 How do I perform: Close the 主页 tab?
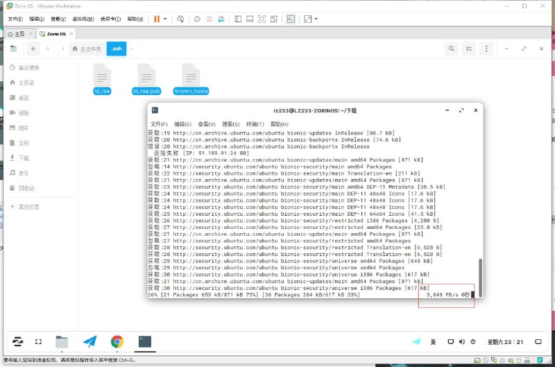[31, 33]
